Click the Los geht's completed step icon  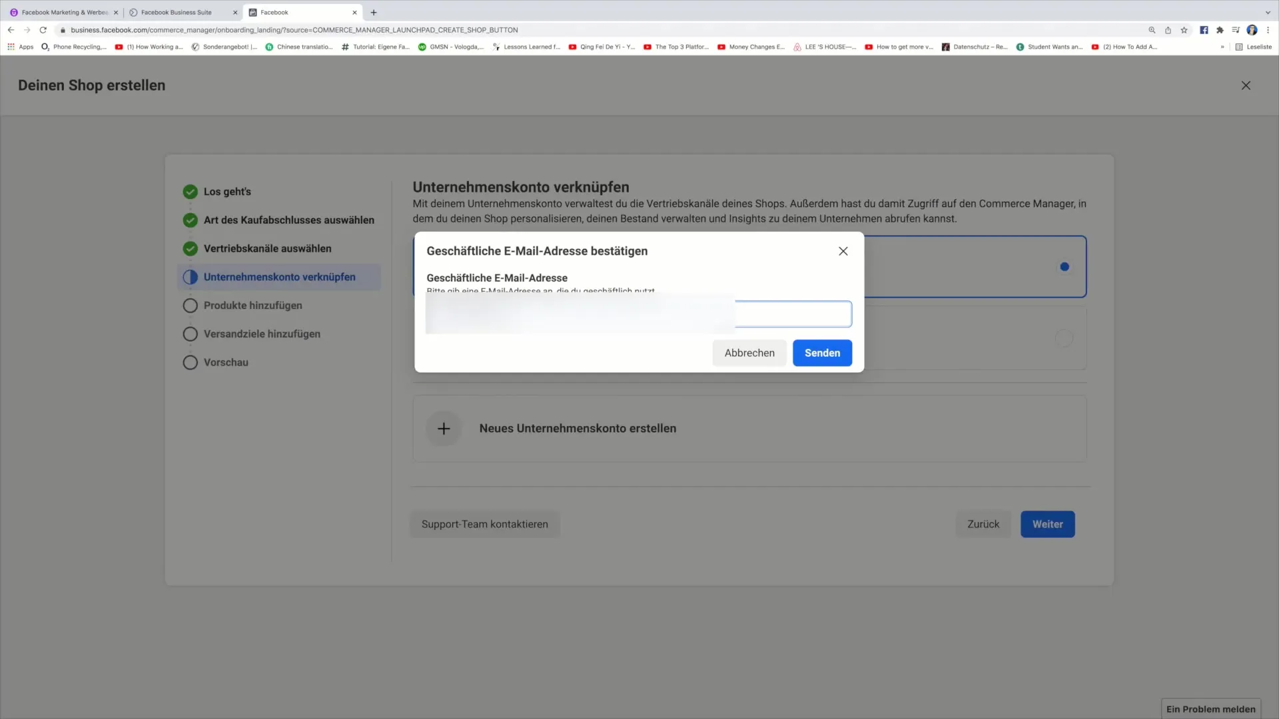point(190,191)
